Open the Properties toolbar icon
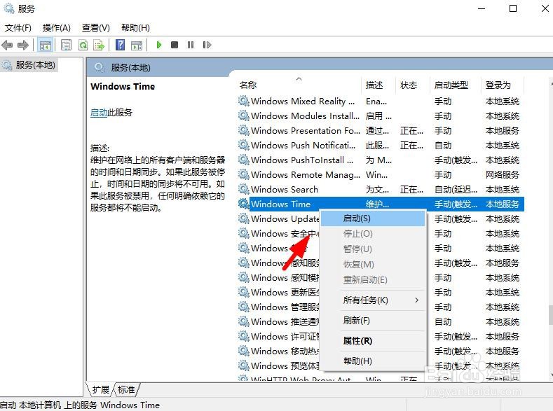The image size is (553, 411). pyautogui.click(x=66, y=45)
